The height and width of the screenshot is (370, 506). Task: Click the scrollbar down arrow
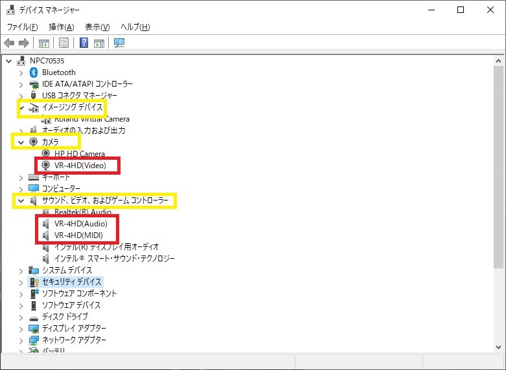(x=498, y=347)
